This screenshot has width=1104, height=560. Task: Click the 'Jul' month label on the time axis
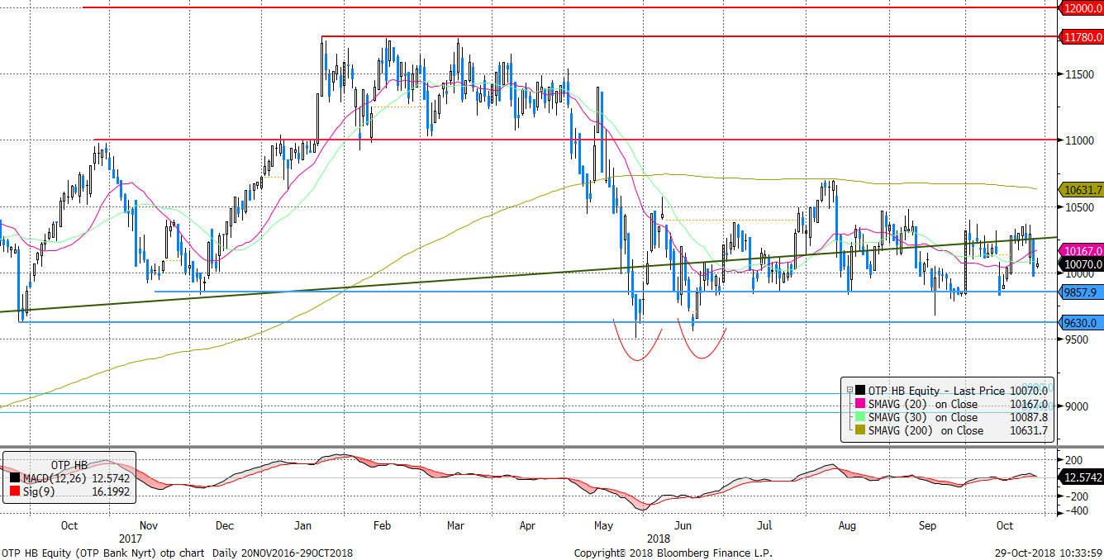(x=764, y=524)
